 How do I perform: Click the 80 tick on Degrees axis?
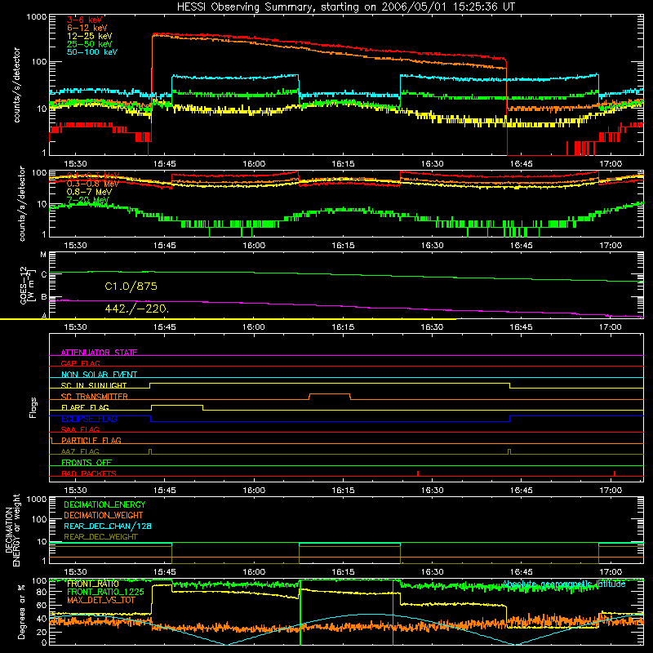click(x=42, y=591)
